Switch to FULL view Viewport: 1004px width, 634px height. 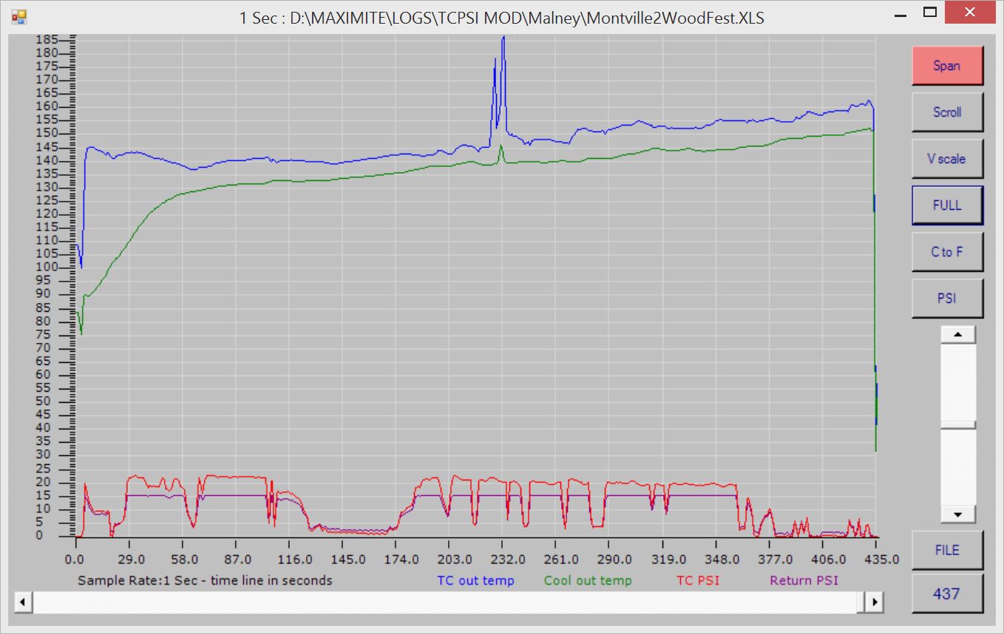[x=947, y=205]
